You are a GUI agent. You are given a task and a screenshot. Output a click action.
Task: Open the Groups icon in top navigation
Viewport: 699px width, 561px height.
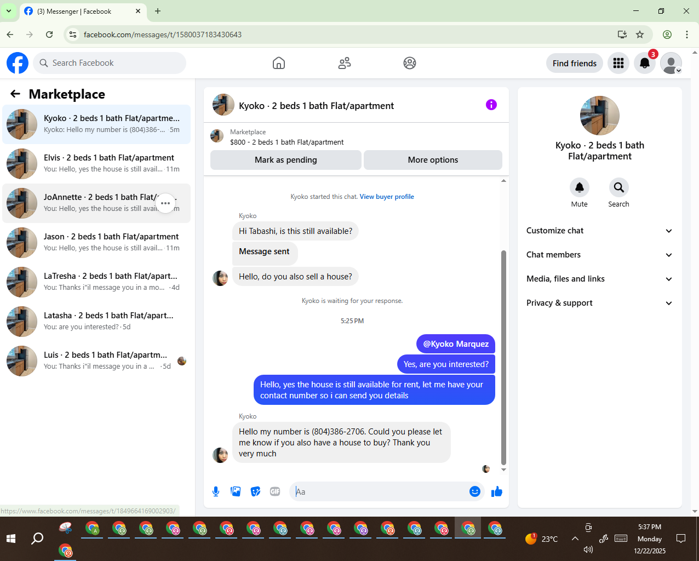click(x=410, y=63)
